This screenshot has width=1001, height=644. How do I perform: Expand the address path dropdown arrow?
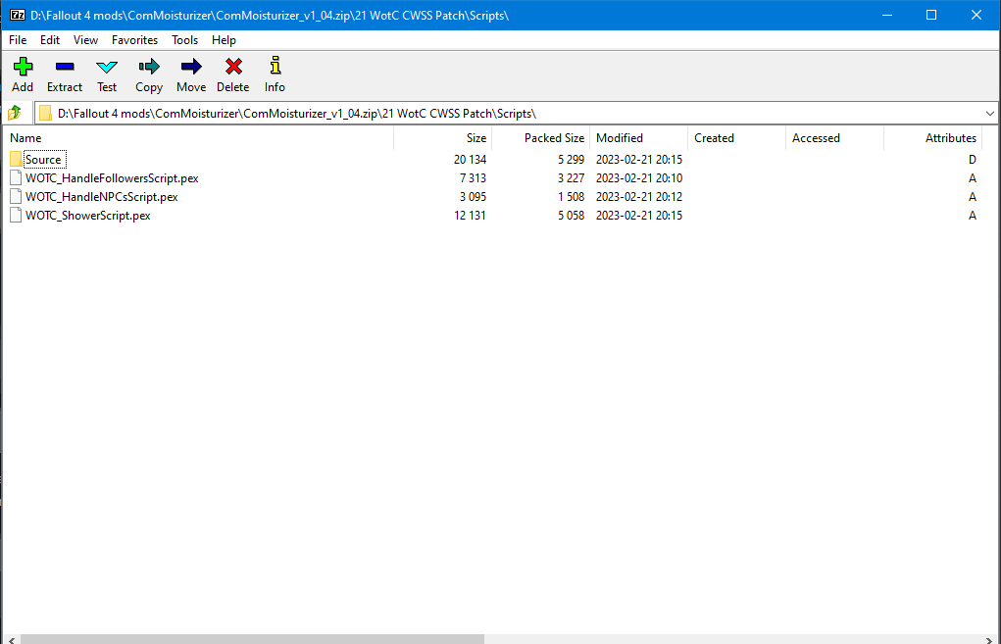988,113
